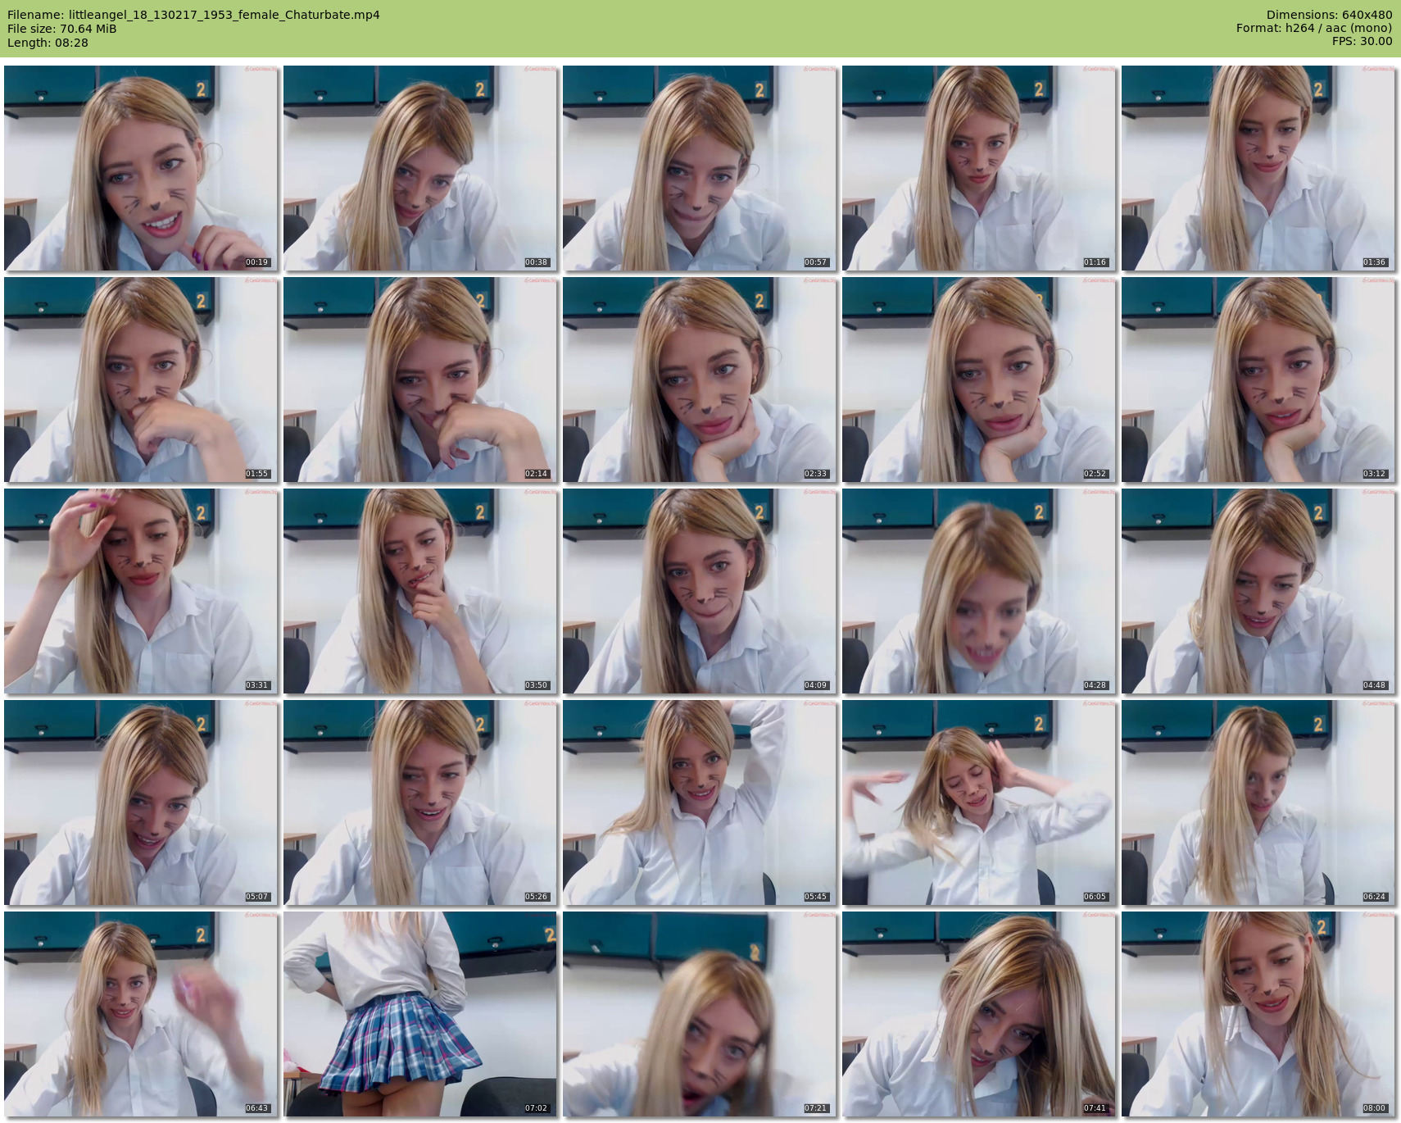The width and height of the screenshot is (1401, 1123).
Task: Open the thumbnail at 00:57
Action: 699,168
